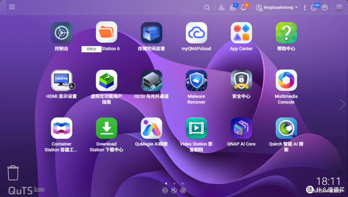Screen dimensions: 348x197
Task: Go to next desktop page arrow
Action: (342, 104)
